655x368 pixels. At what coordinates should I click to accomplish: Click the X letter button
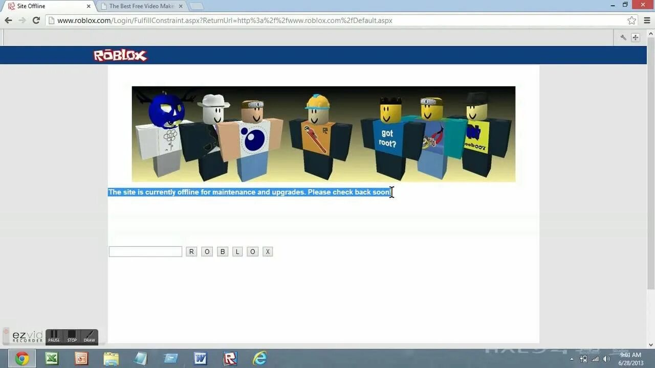click(x=268, y=251)
